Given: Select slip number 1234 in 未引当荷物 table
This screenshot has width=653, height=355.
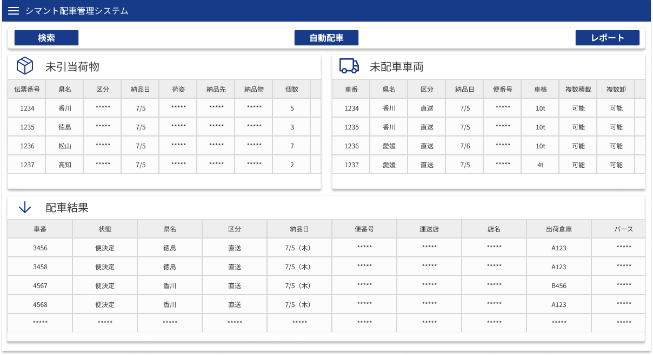Looking at the screenshot, I should tap(27, 108).
